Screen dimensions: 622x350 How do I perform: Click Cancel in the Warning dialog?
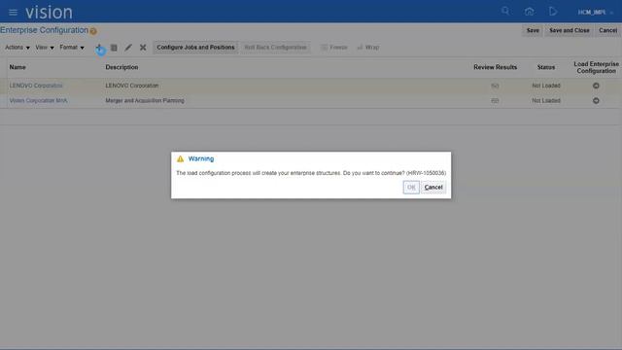[x=433, y=188]
